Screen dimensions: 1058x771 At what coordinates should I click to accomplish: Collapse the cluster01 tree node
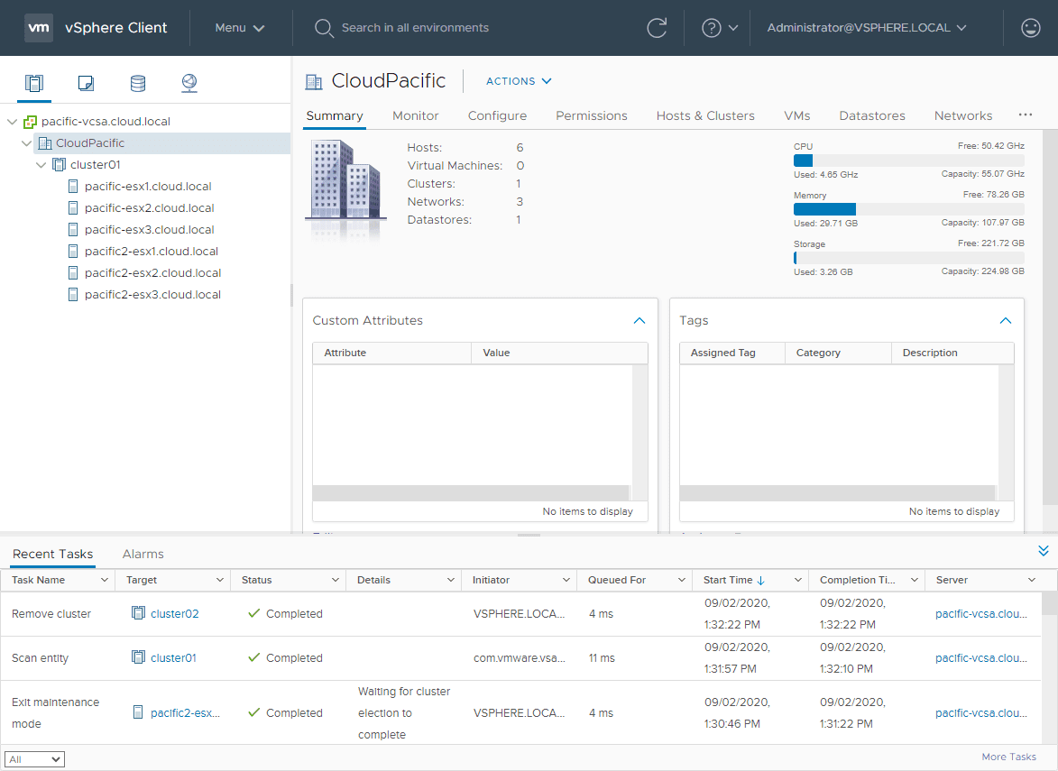point(41,165)
